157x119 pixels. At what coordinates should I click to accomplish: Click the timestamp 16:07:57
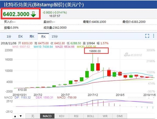(55, 16)
